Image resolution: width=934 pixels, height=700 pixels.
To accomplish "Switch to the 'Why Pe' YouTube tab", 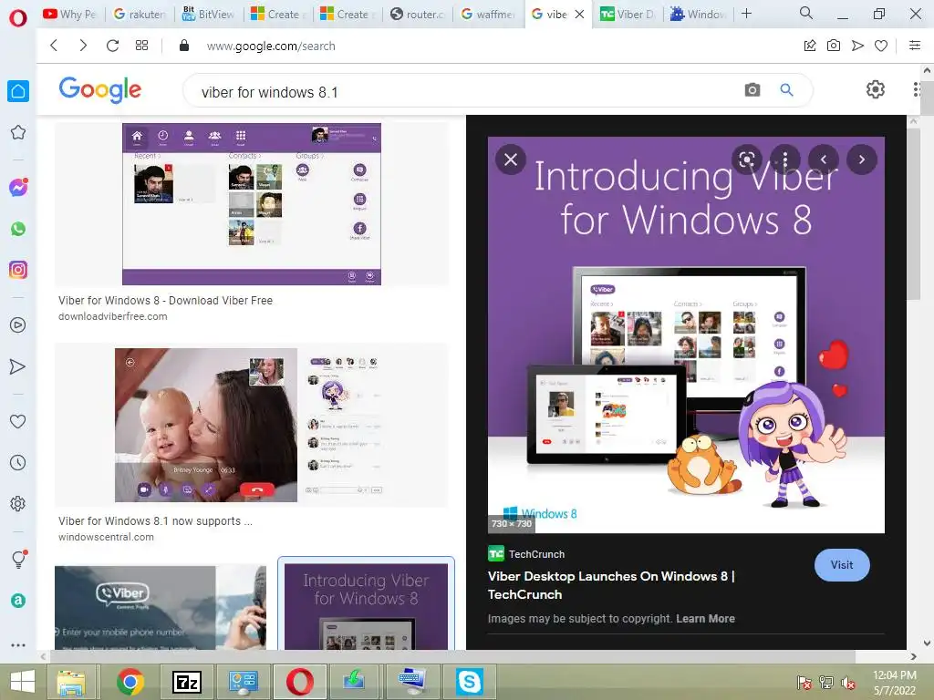I will pyautogui.click(x=69, y=14).
